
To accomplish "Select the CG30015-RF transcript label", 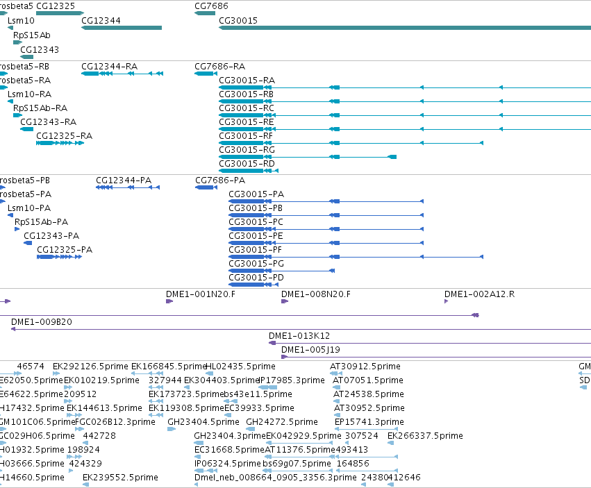I will click(246, 135).
